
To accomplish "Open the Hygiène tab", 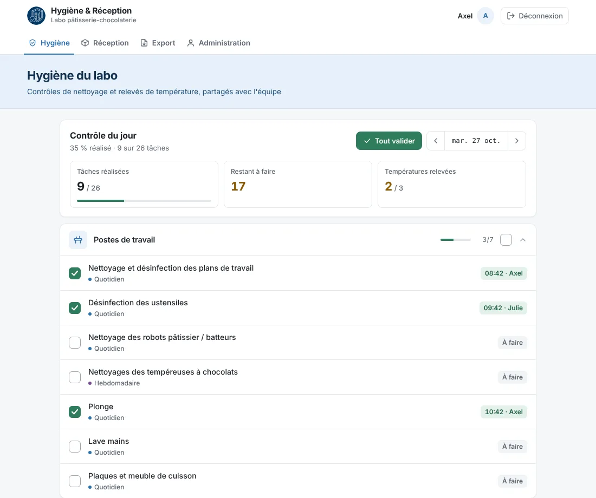I will 49,43.
